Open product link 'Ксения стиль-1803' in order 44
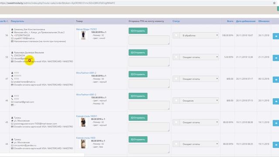This screenshot has width=279, height=157. [x=85, y=138]
